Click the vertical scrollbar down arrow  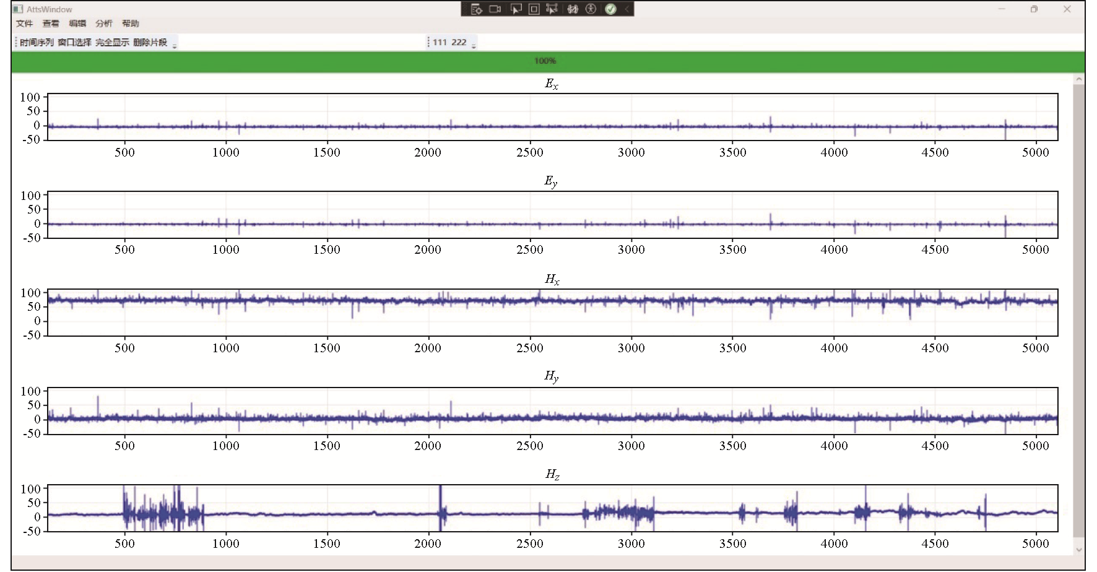tap(1079, 549)
